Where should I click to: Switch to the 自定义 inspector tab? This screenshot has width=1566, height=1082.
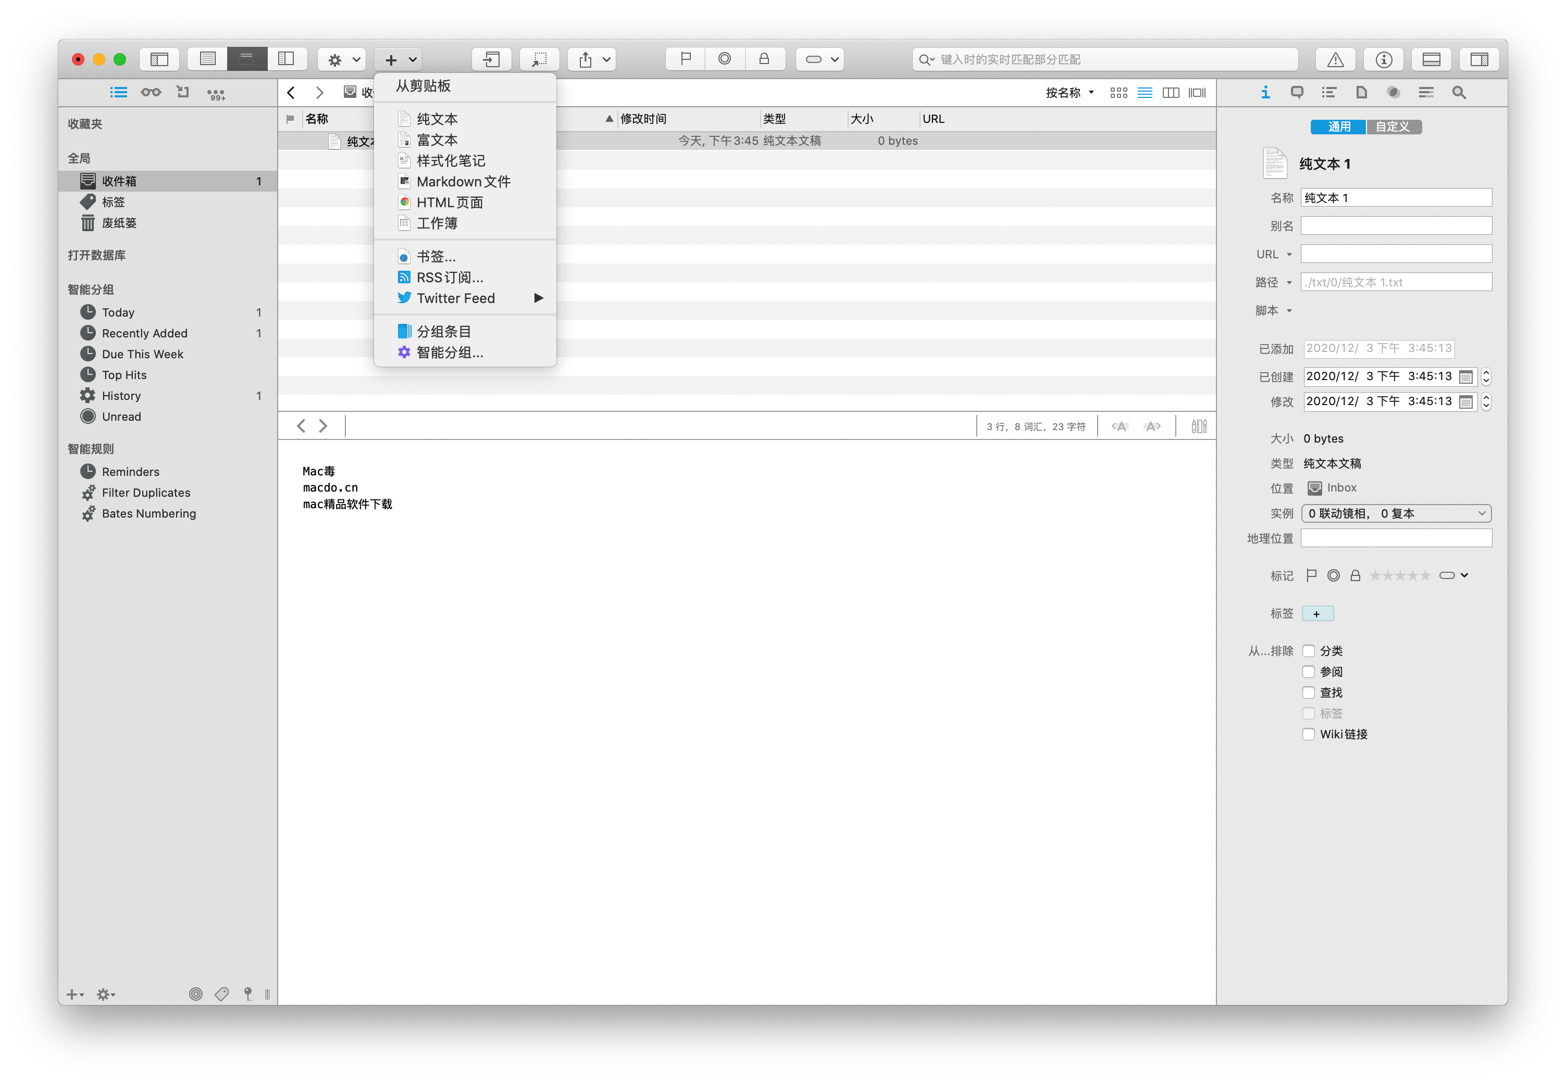tap(1394, 127)
